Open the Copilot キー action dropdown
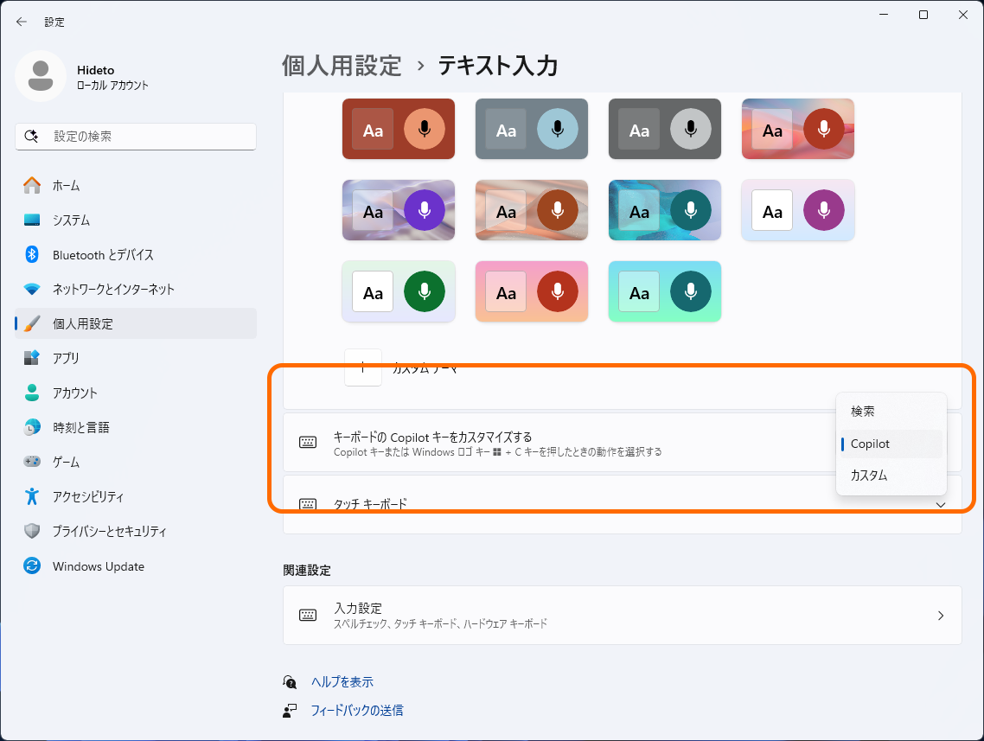The width and height of the screenshot is (984, 741). coord(891,443)
